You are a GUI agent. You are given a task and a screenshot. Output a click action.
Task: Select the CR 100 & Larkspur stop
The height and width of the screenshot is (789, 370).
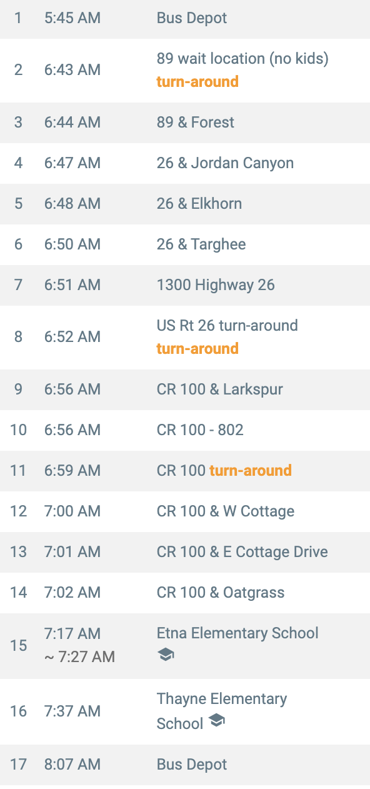185,389
